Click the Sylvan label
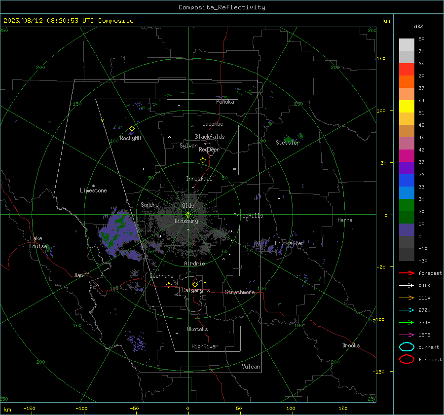The width and height of the screenshot is (444, 415). point(188,146)
